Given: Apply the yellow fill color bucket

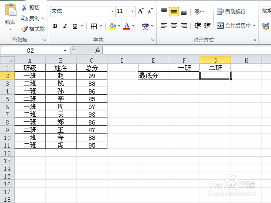Looking at the screenshot, I should [112, 26].
